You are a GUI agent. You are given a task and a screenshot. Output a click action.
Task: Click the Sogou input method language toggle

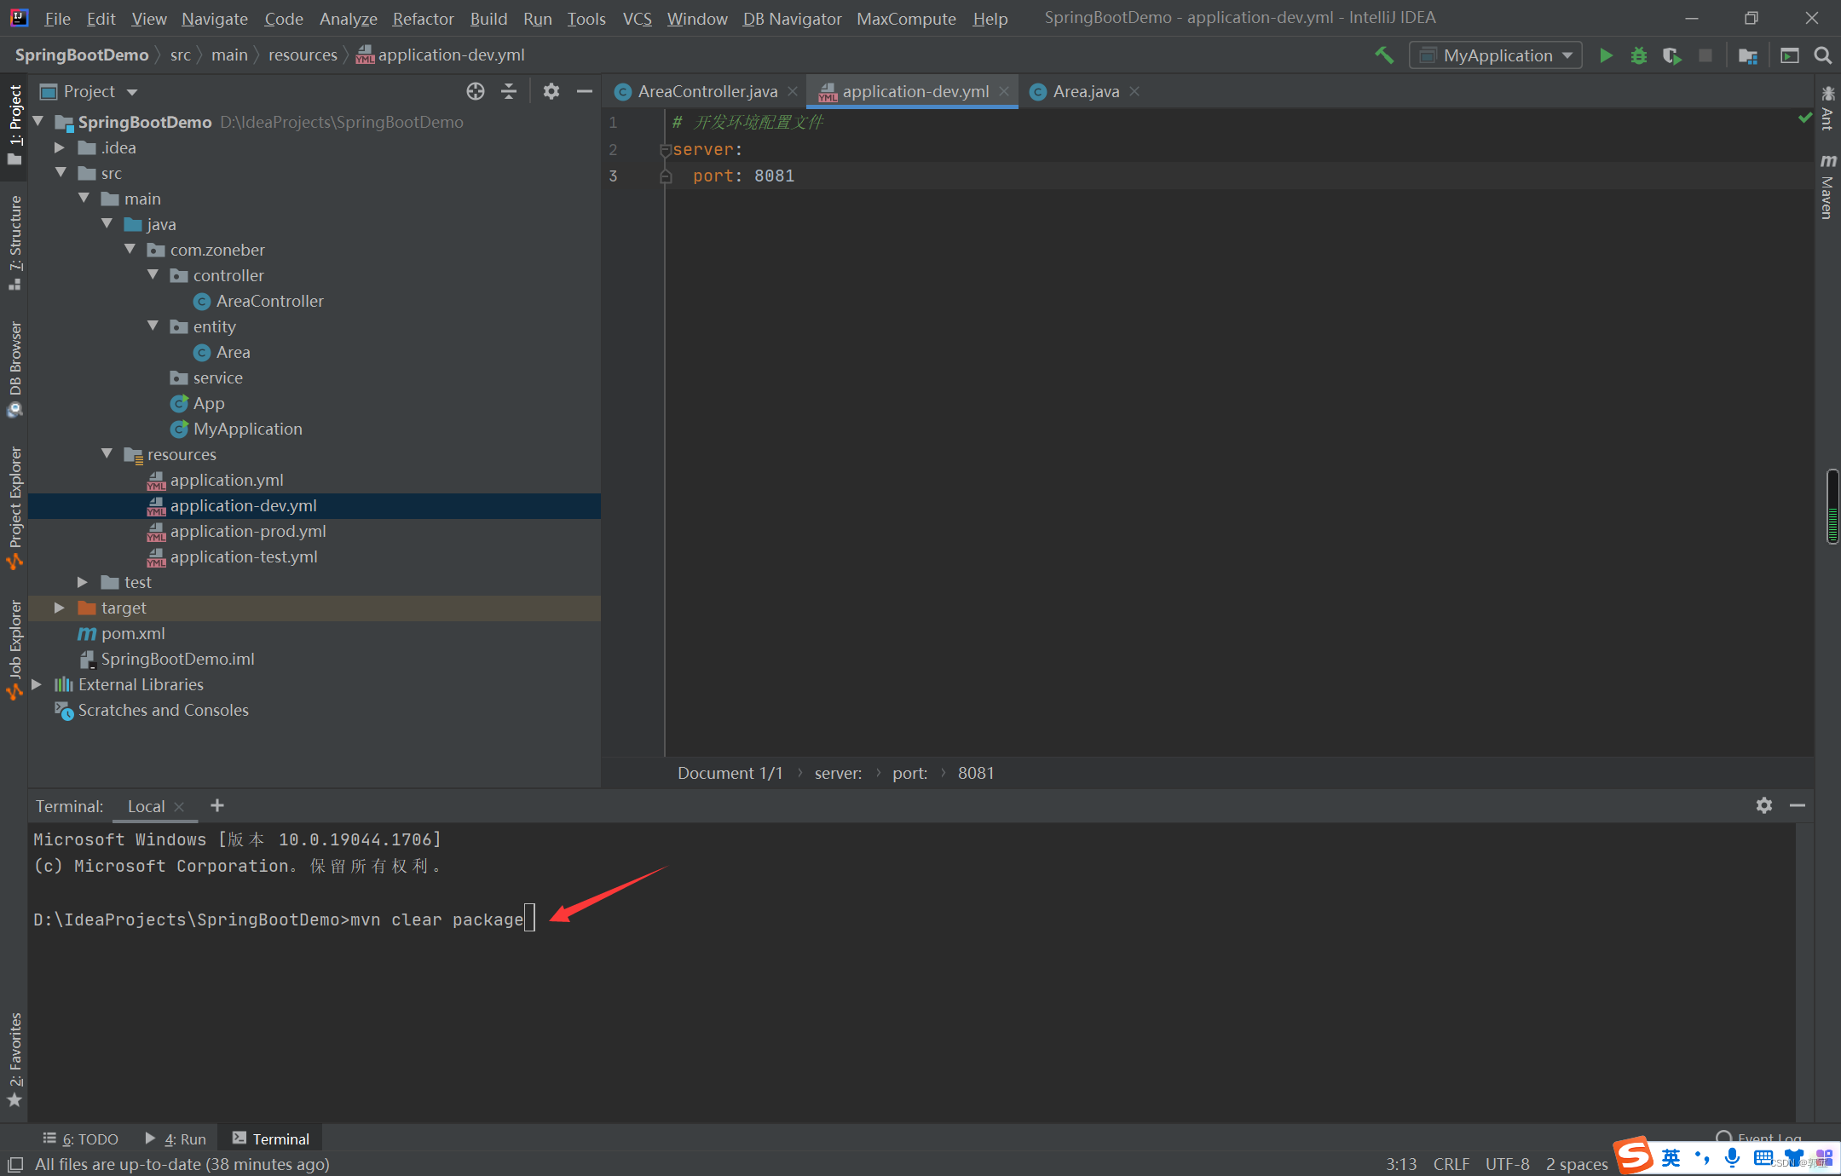click(x=1671, y=1156)
